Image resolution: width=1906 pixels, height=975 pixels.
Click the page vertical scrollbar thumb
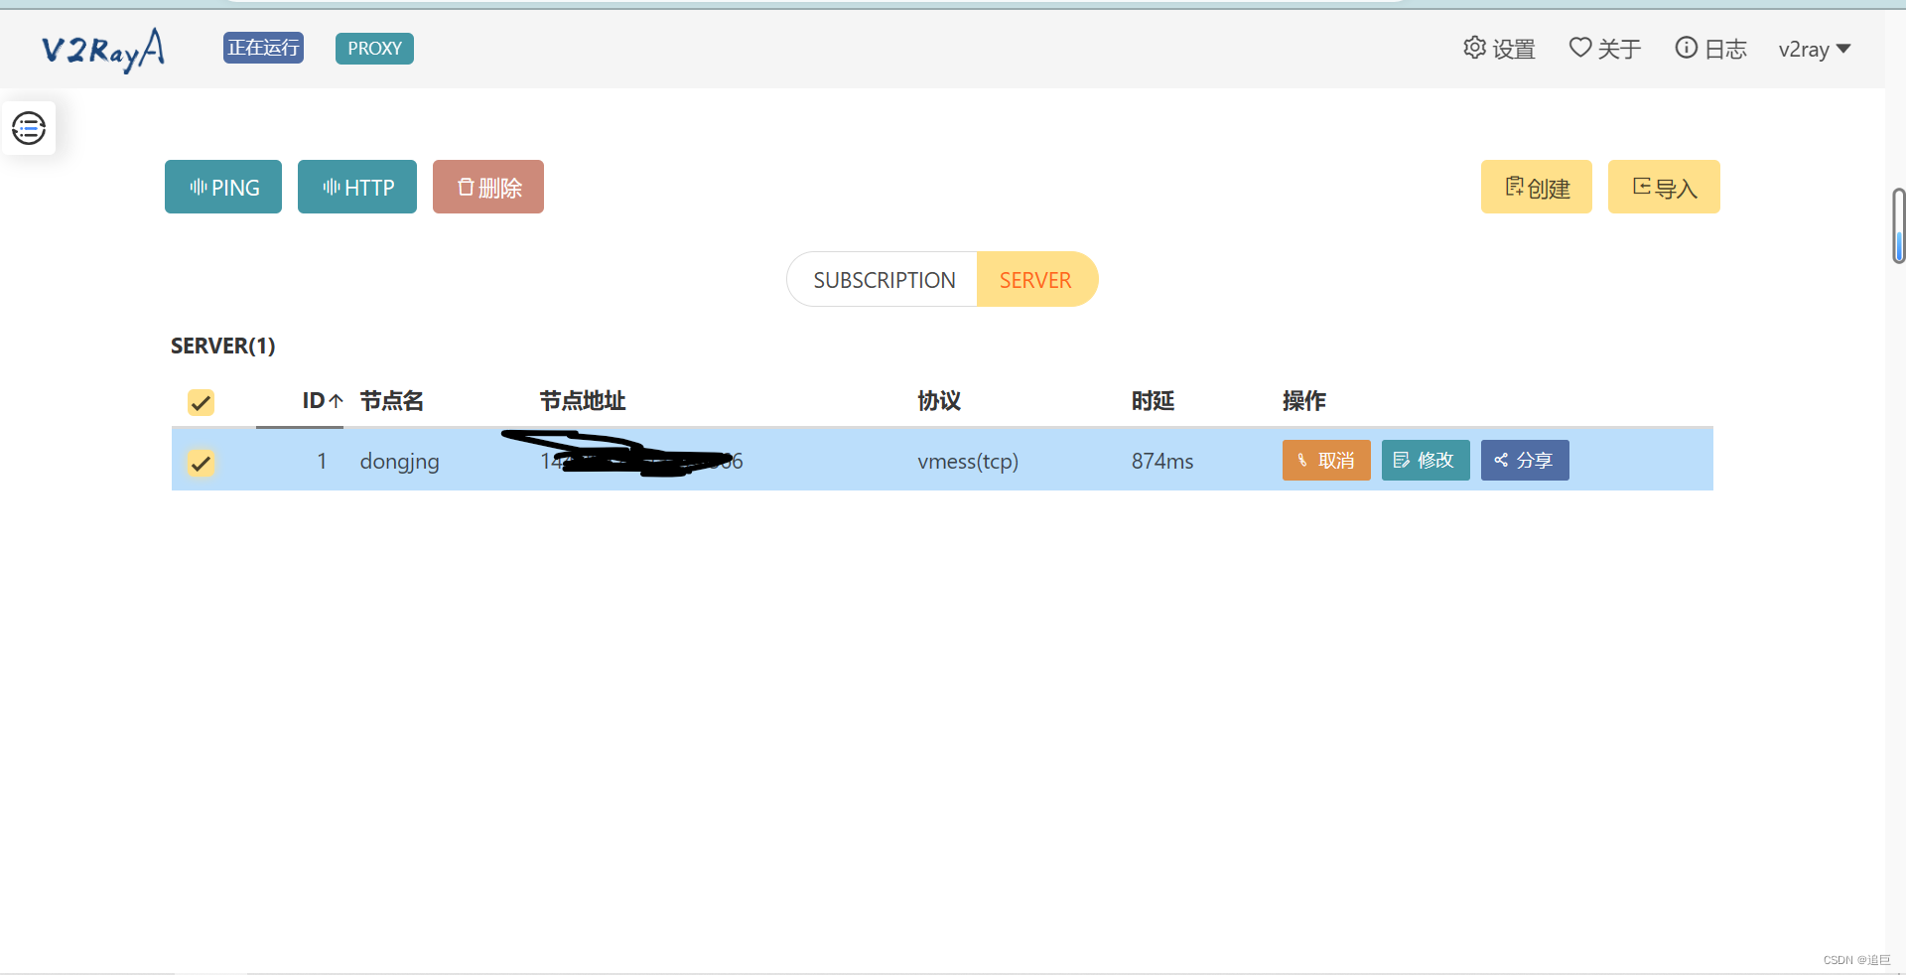pos(1898,226)
